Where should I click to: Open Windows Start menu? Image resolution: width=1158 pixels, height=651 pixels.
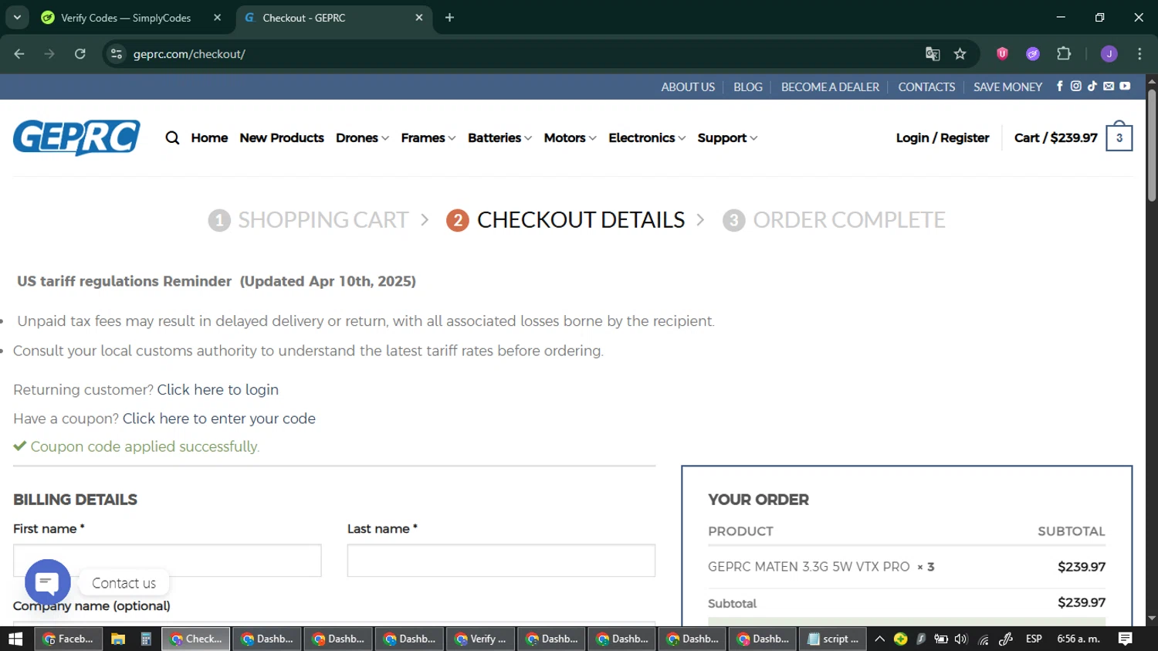coord(15,639)
